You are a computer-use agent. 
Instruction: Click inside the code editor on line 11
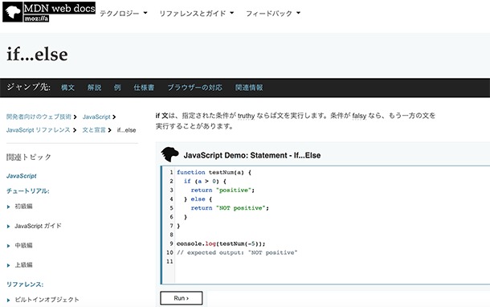pos(331,261)
